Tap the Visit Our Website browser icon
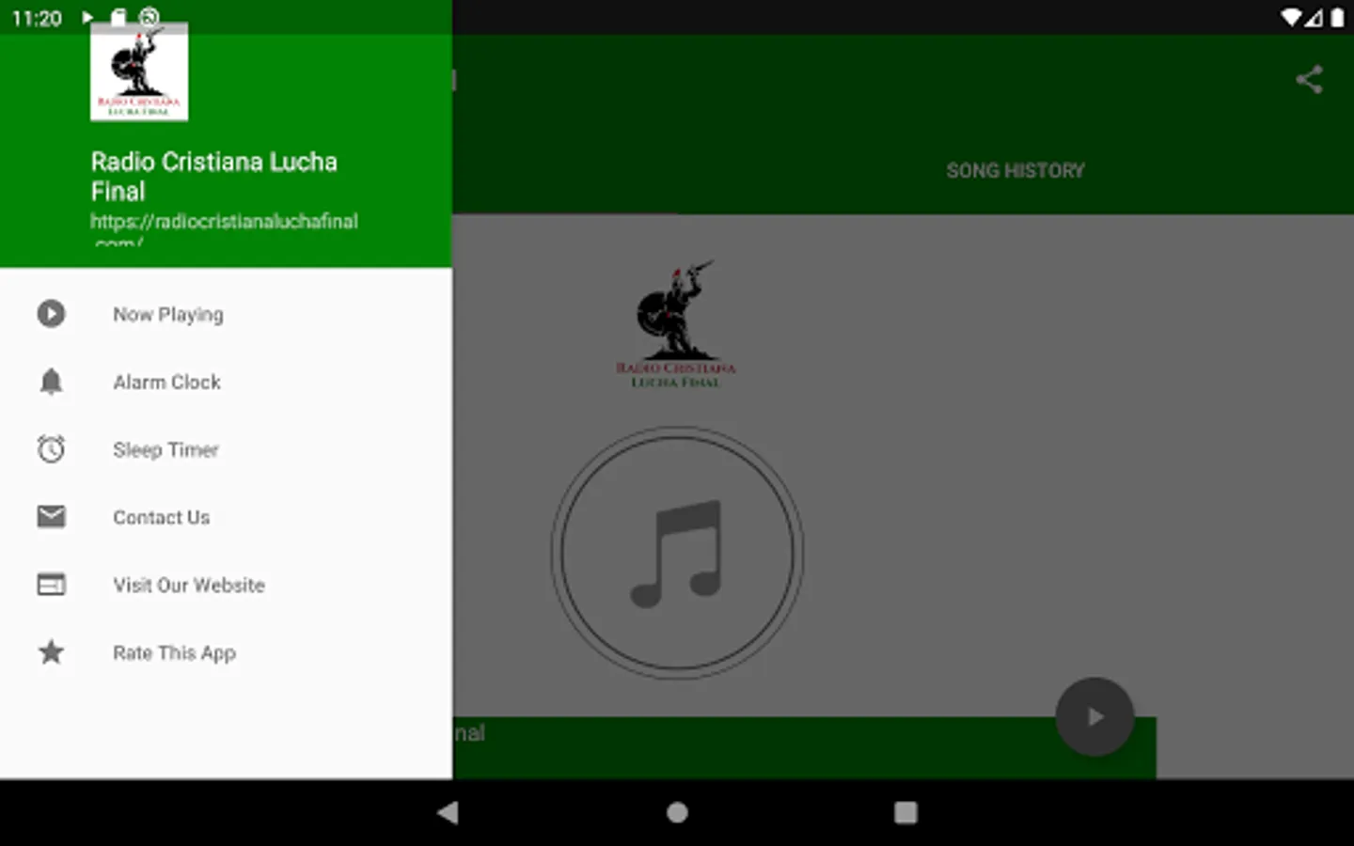 coord(51,585)
